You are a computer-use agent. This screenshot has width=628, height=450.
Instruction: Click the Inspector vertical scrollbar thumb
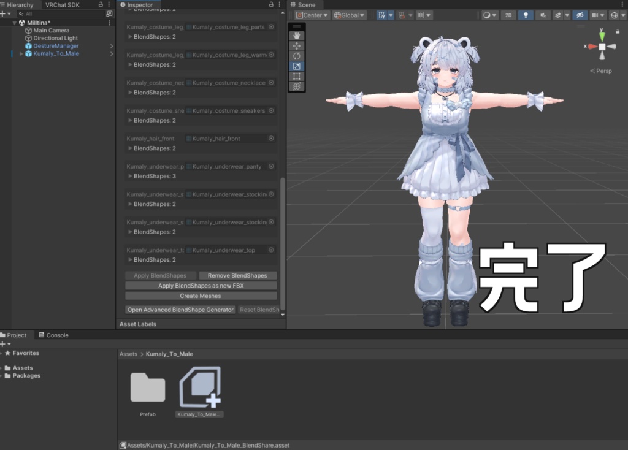tap(283, 243)
